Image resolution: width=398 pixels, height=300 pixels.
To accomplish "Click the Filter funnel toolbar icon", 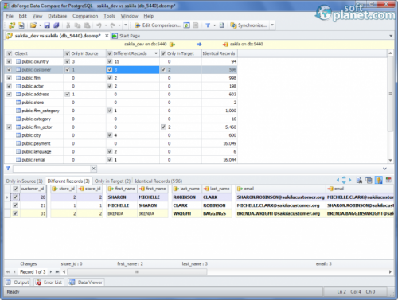I will [208, 25].
